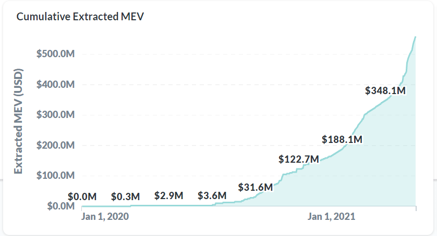Select the Jan 1, 2021 x-axis date
This screenshot has height=236, width=437.
pyautogui.click(x=332, y=217)
